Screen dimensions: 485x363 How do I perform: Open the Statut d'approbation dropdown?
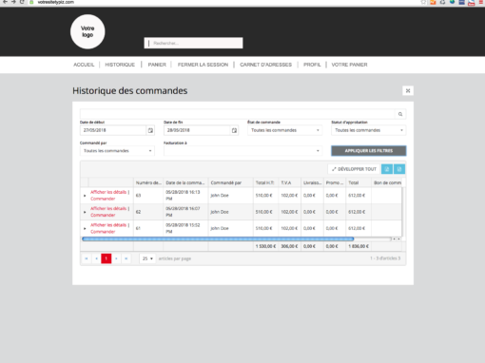point(369,130)
